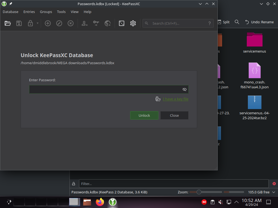Select the servicemenus folder in file manager
This screenshot has height=208, width=278.
click(254, 43)
